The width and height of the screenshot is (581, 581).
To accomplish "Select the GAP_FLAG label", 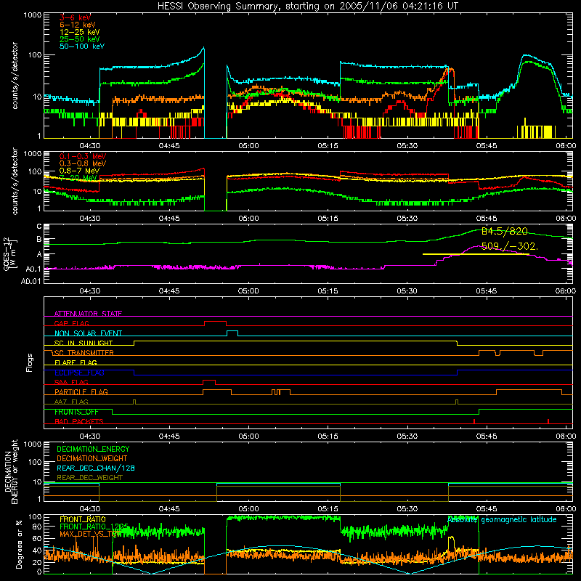I will pos(71,323).
